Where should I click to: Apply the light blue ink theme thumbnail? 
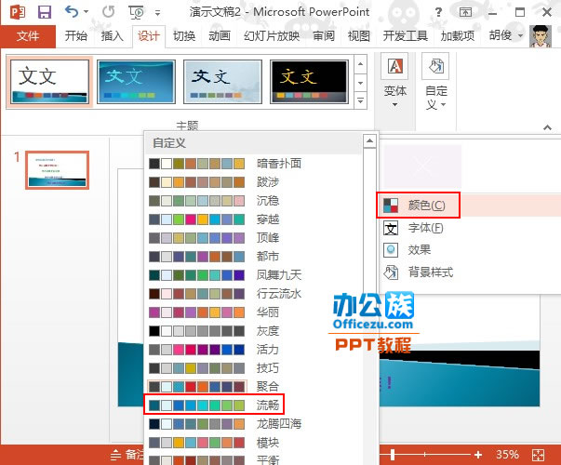coord(223,82)
